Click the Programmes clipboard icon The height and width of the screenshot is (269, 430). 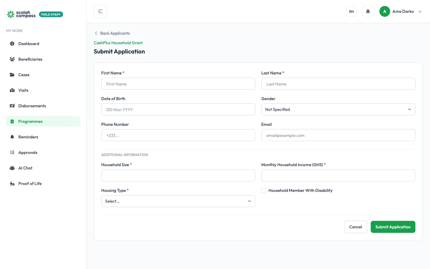pyautogui.click(x=12, y=121)
